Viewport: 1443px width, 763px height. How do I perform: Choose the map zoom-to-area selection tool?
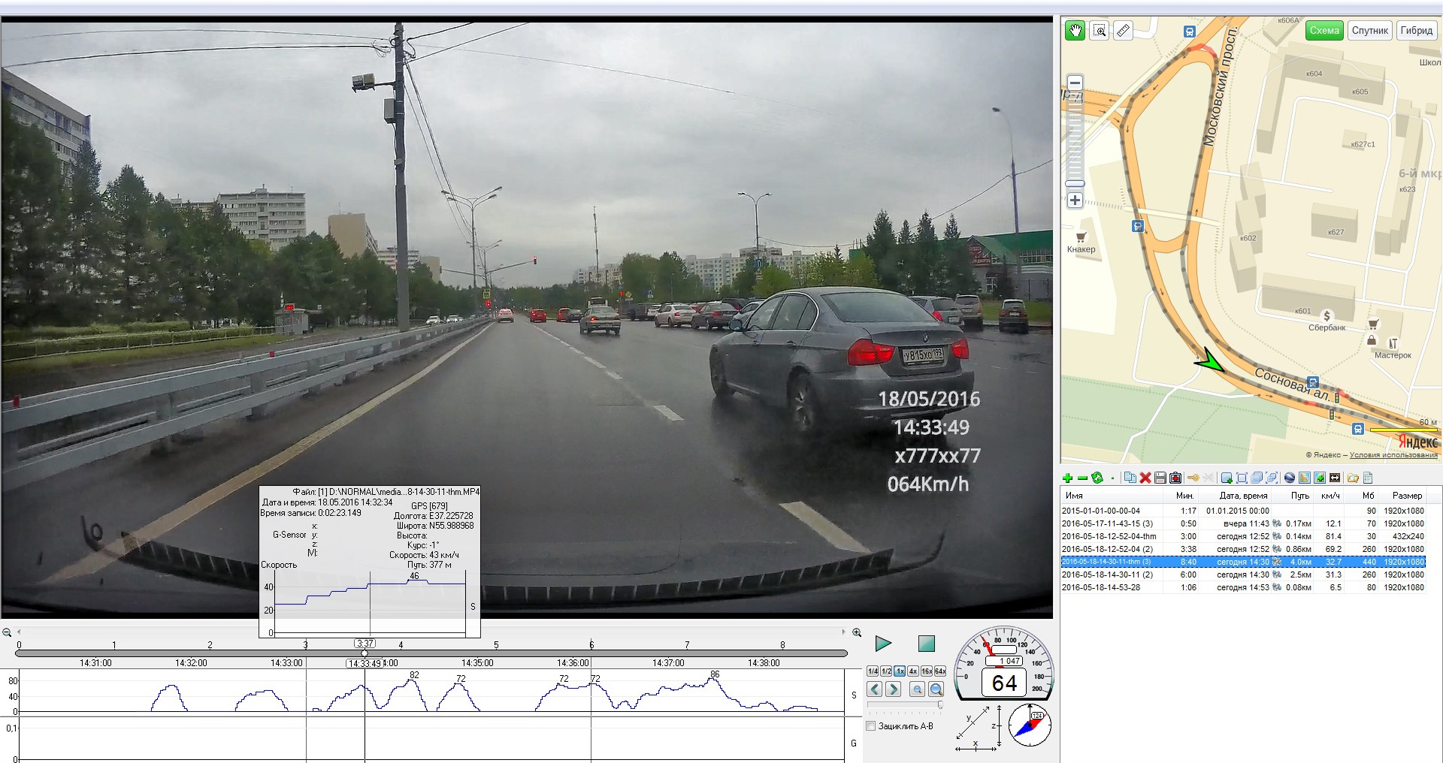[1100, 31]
